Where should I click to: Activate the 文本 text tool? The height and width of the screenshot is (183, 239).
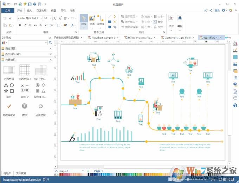[x=92, y=22]
